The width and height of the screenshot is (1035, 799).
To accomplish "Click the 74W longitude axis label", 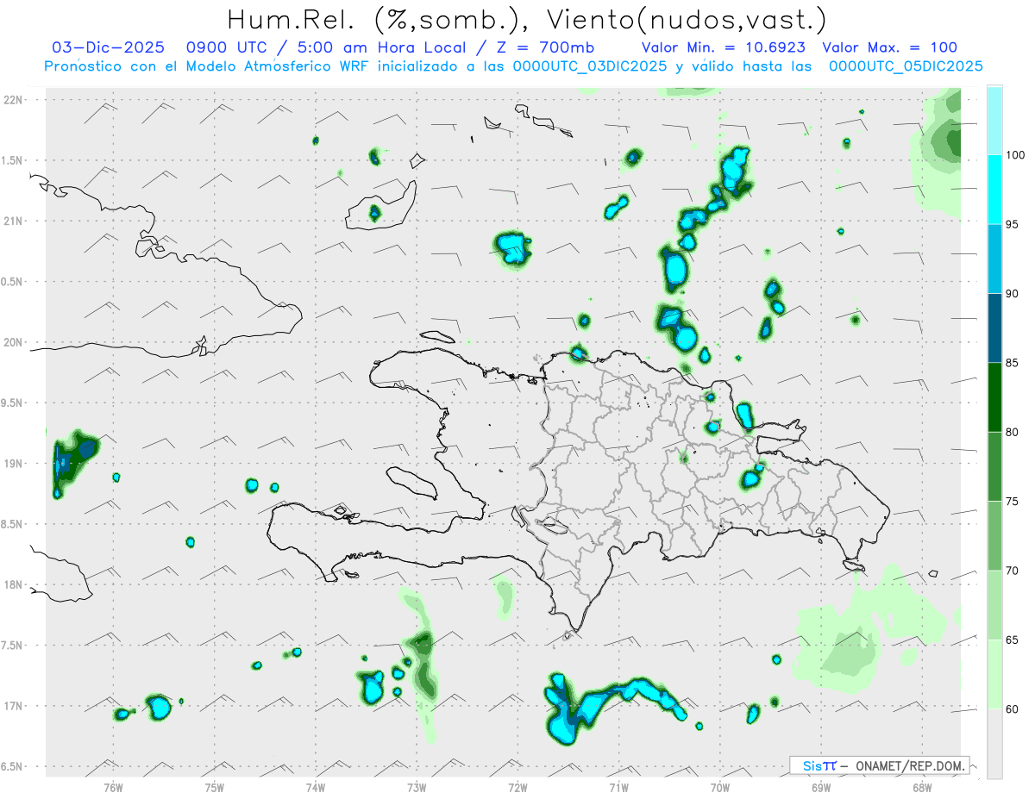I will 316,787.
